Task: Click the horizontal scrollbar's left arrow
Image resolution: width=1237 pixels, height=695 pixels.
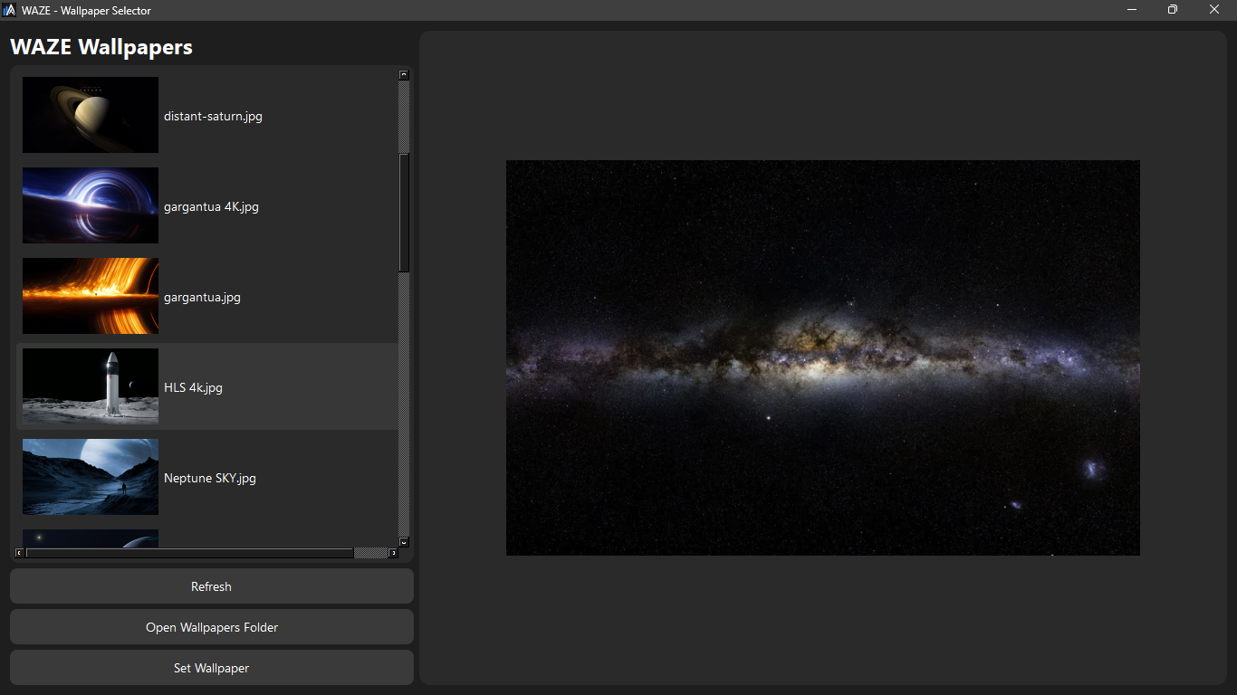Action: 20,552
